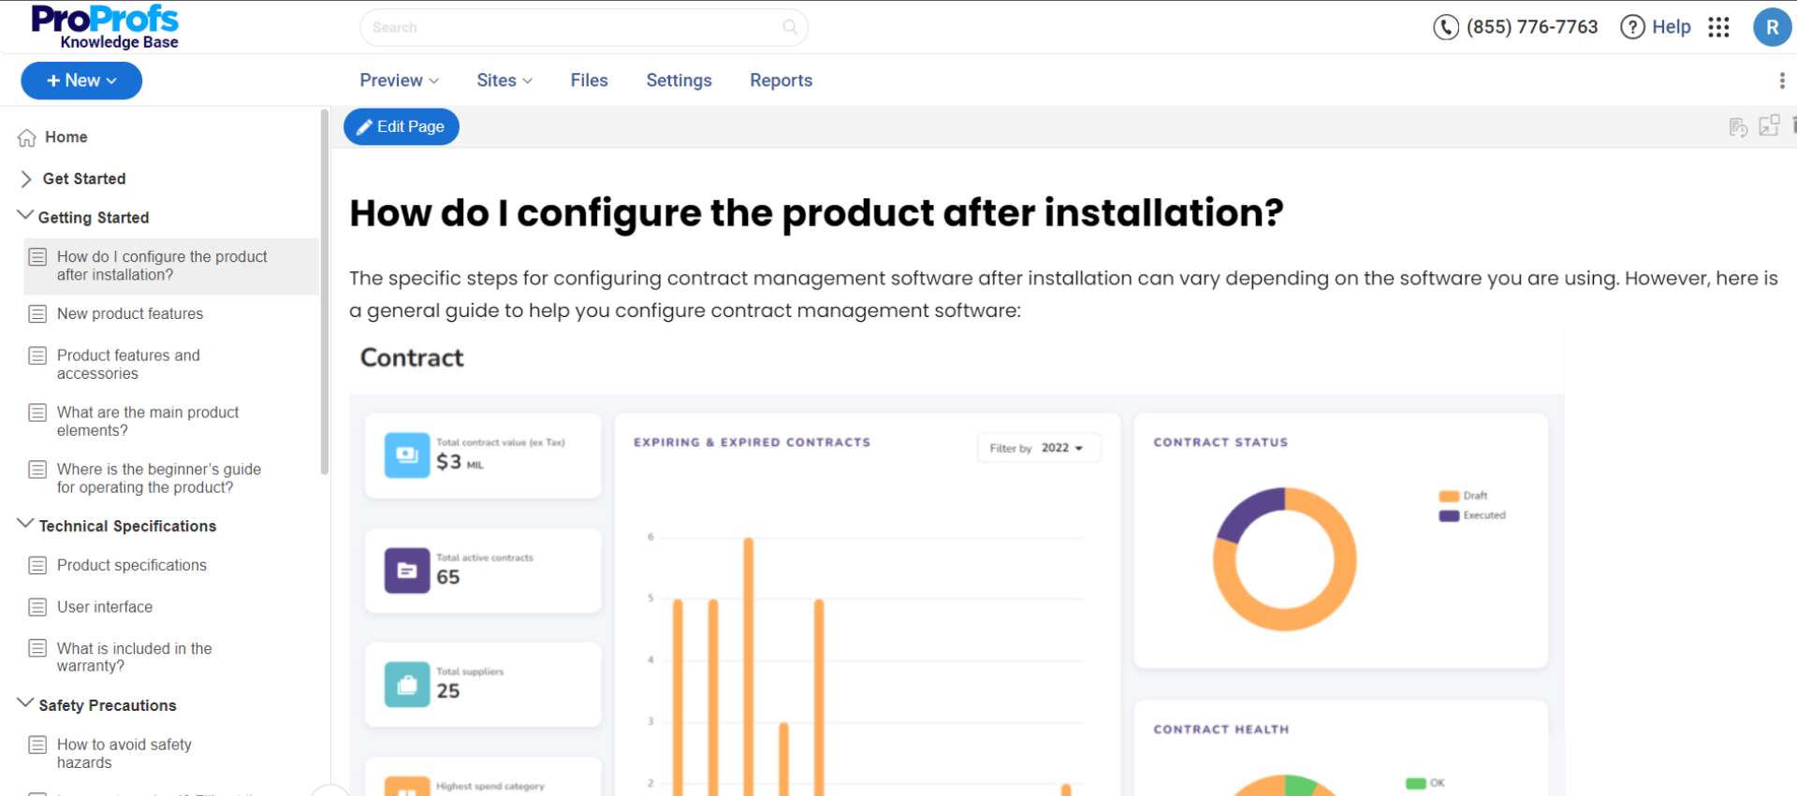
Task: Click the page comments icon in toolbar
Action: tap(1738, 126)
